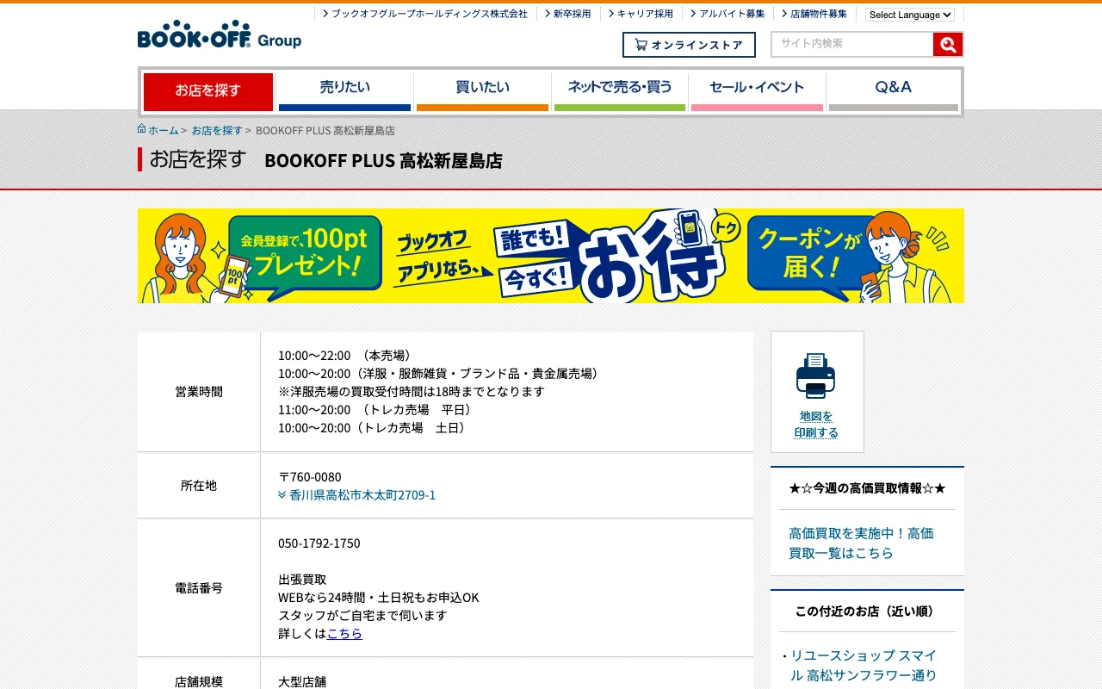1102x689 pixels.
Task: Click the BOOKOFF PLUS 高松新屋島店 heading
Action: point(383,160)
